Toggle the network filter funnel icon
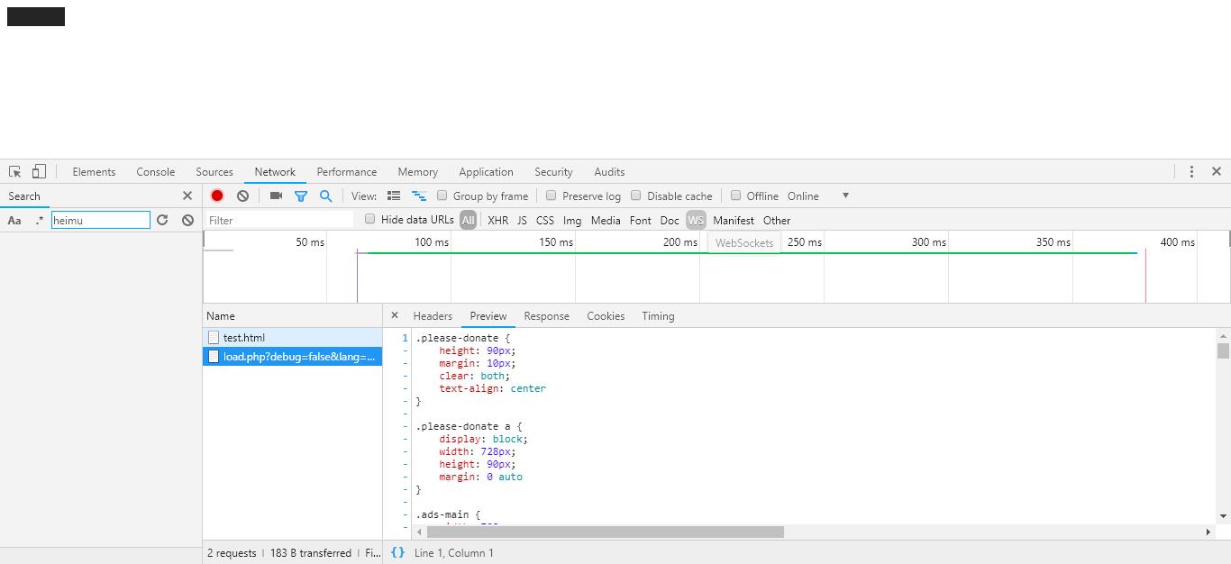Screen dimensions: 1231x564 coord(301,196)
